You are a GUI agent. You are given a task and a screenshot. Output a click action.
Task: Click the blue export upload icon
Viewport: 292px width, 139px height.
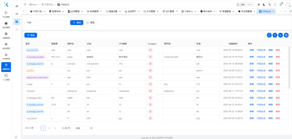pos(281,35)
